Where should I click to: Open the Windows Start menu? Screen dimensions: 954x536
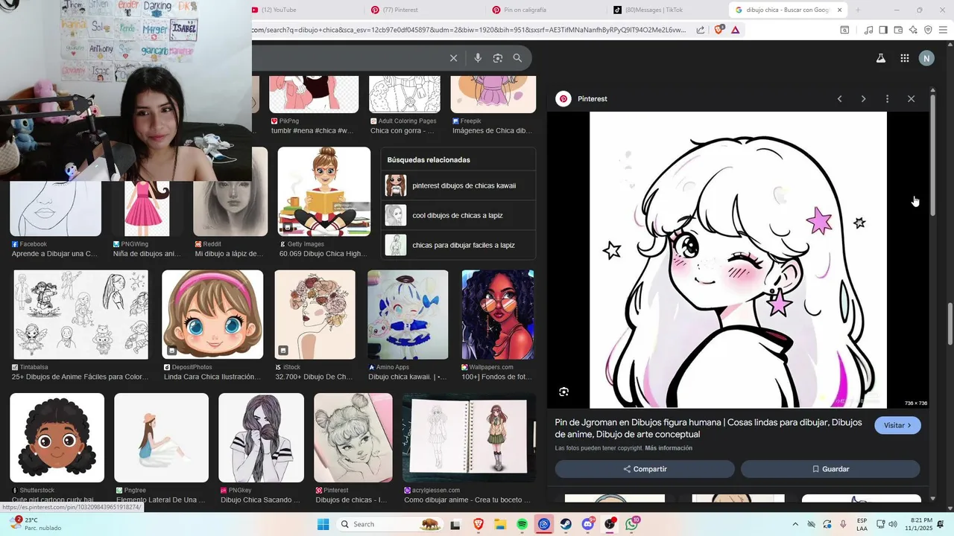[x=323, y=524]
